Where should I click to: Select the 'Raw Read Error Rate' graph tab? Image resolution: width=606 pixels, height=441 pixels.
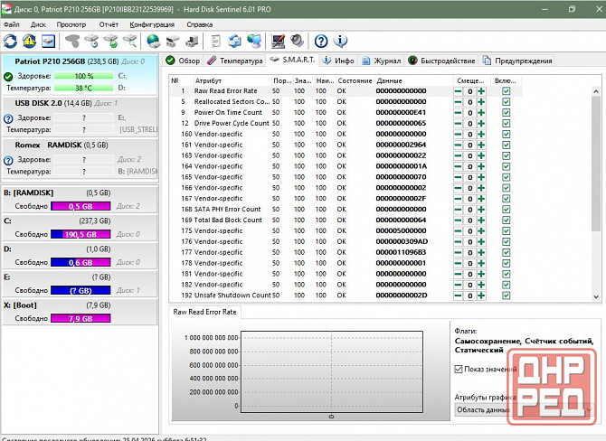coord(204,312)
